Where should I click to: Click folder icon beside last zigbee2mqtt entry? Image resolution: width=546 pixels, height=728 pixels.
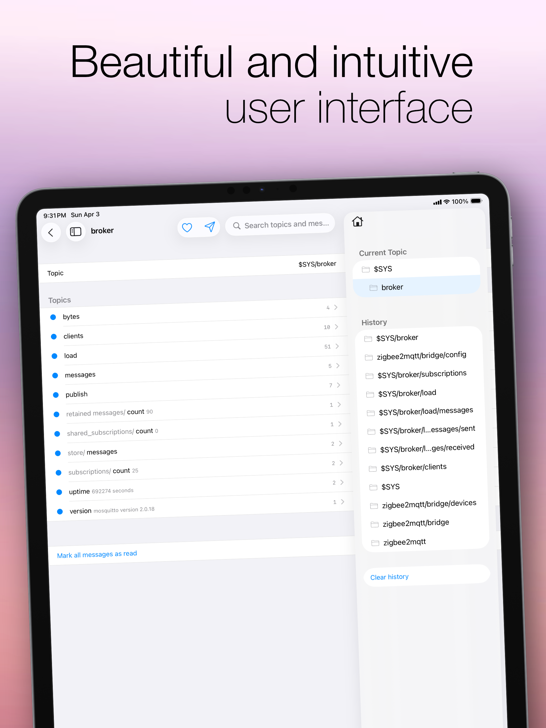(375, 543)
